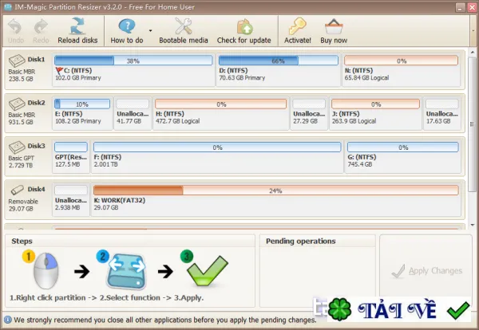
Task: Select the Disk2 drive icon
Action: click(x=17, y=104)
